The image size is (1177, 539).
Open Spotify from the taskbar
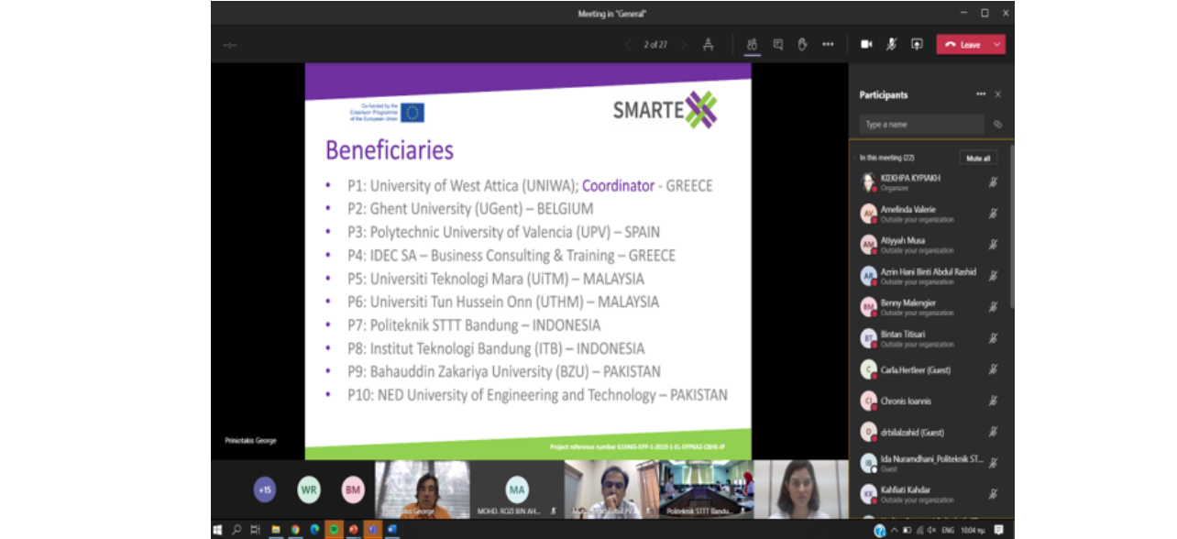tap(334, 530)
